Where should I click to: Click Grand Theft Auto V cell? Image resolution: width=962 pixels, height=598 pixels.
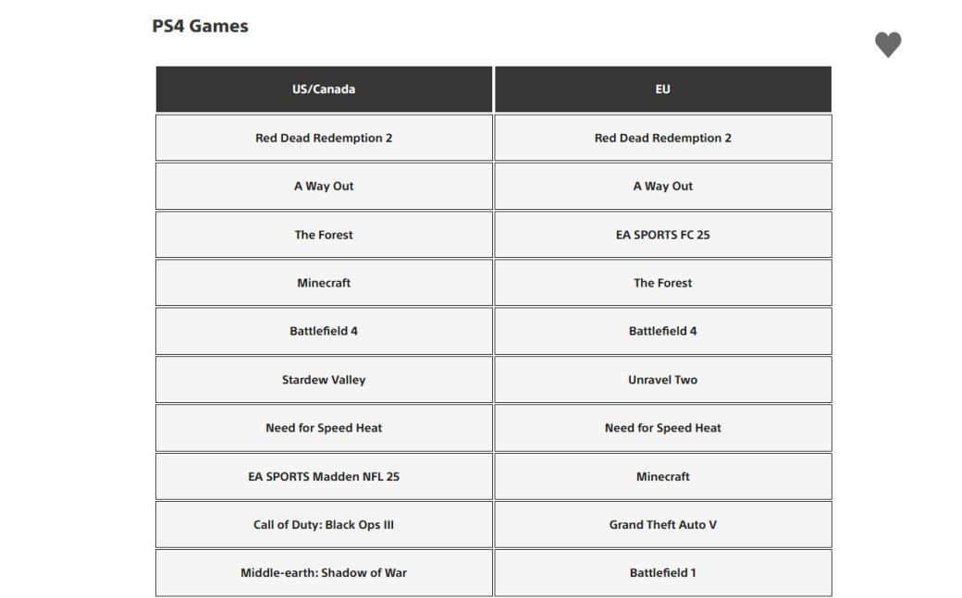[662, 525]
